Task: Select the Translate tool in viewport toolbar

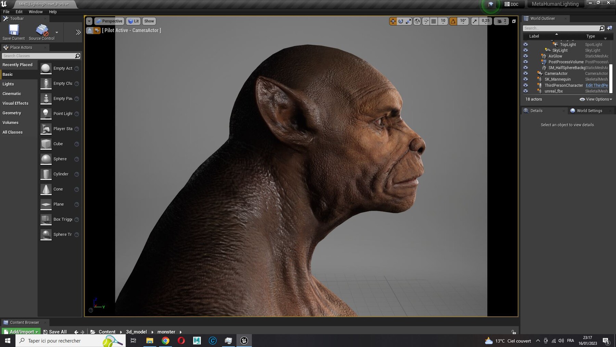Action: coord(393,21)
